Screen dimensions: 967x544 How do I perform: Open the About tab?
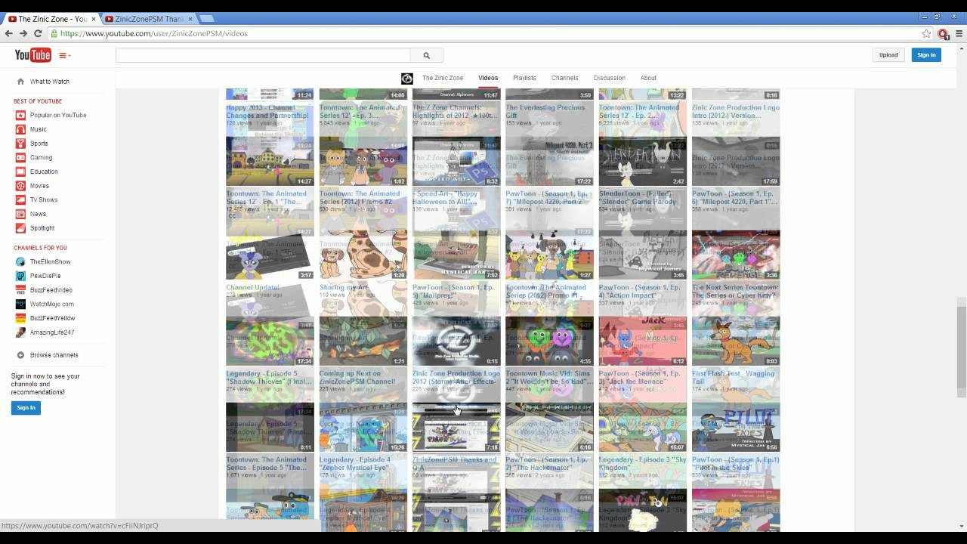point(648,78)
